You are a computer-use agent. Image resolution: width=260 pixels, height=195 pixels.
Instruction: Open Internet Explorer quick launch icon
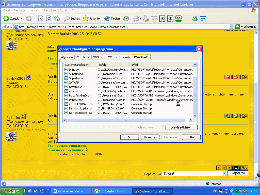coord(42,191)
